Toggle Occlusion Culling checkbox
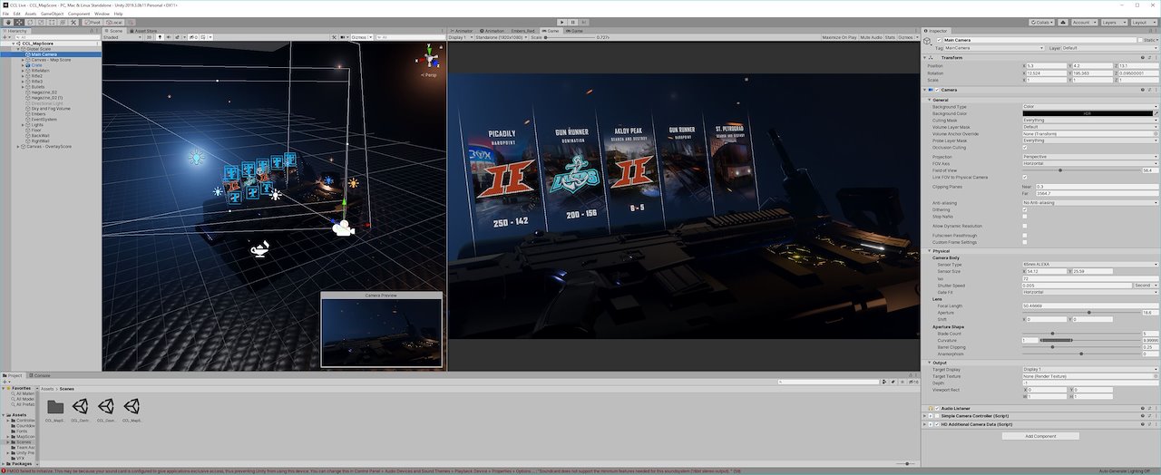1161x475 pixels. [x=1025, y=148]
